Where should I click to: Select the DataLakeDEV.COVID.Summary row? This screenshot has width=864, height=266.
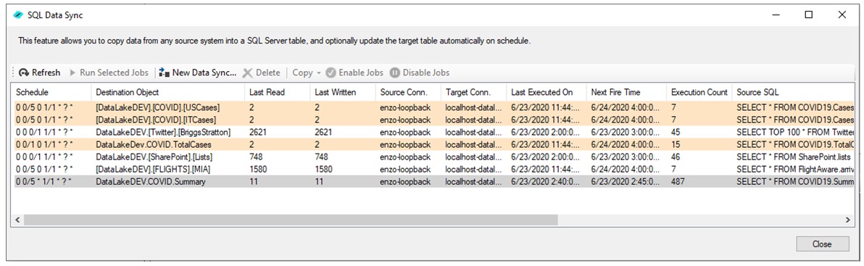(x=434, y=181)
